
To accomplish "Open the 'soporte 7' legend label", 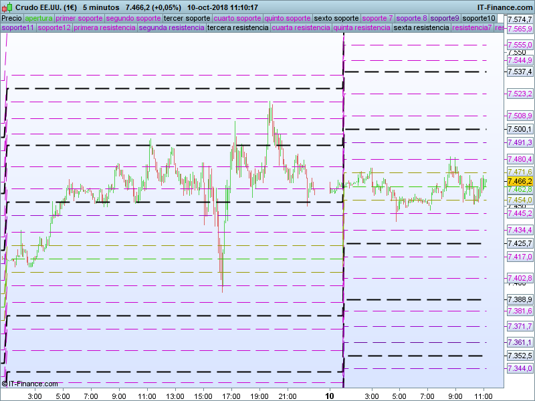I will pyautogui.click(x=377, y=18).
